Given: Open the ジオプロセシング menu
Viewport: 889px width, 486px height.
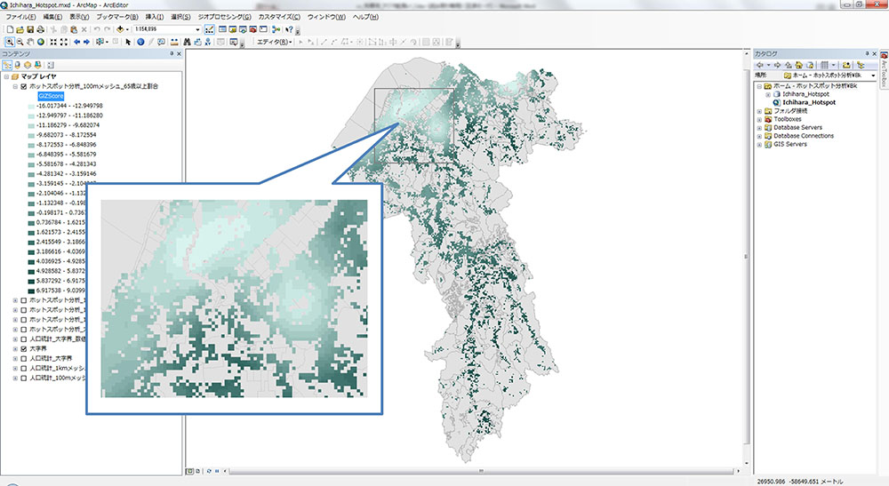Looking at the screenshot, I should click(x=224, y=17).
